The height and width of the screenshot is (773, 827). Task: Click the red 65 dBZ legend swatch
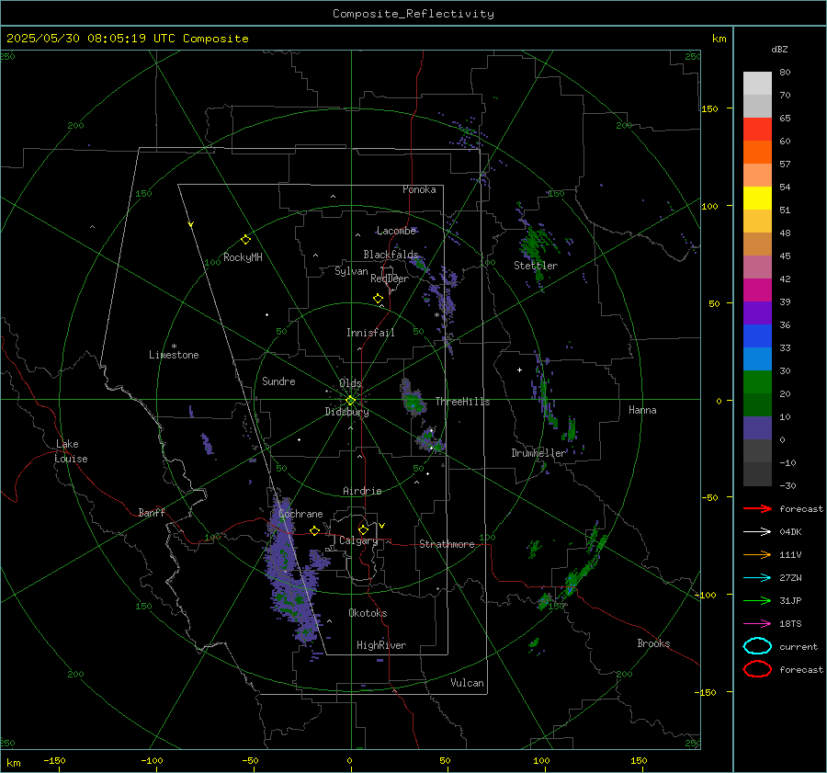point(757,130)
